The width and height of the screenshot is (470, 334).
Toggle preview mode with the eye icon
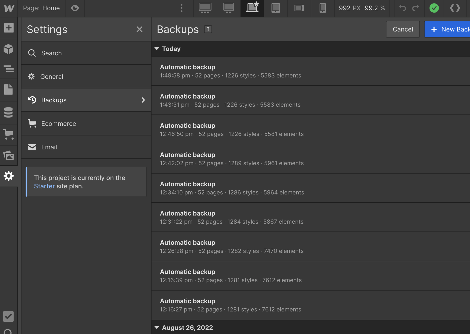point(75,8)
